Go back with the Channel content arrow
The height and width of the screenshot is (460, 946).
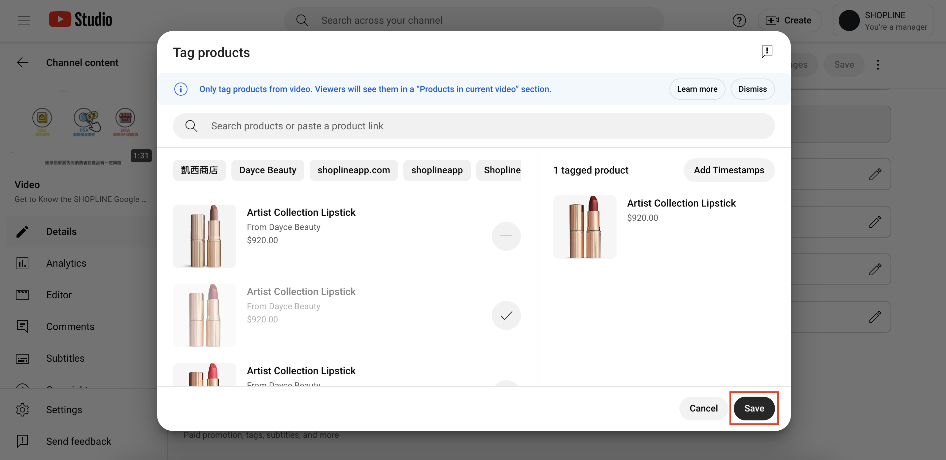(x=23, y=62)
